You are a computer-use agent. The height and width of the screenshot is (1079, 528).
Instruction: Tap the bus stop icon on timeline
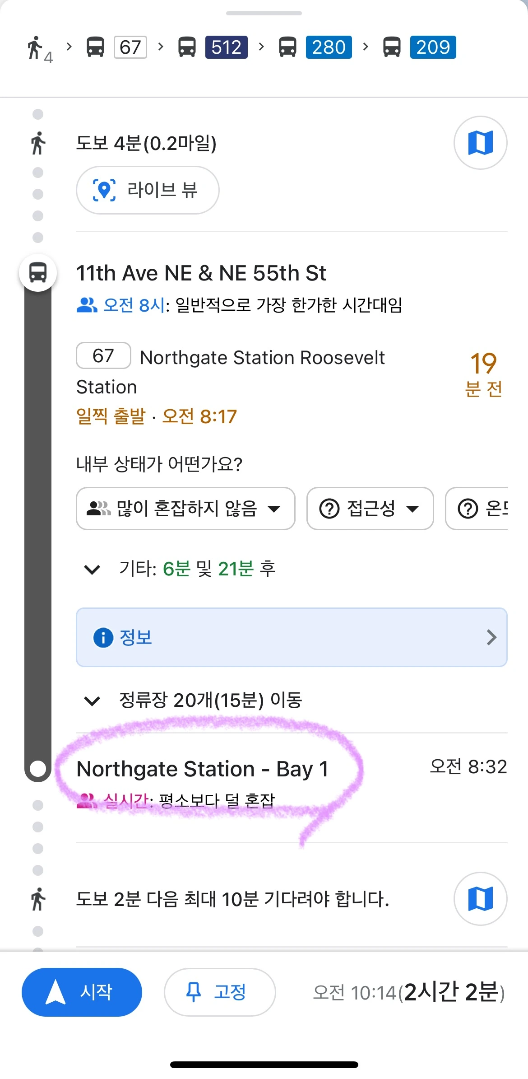tap(38, 273)
